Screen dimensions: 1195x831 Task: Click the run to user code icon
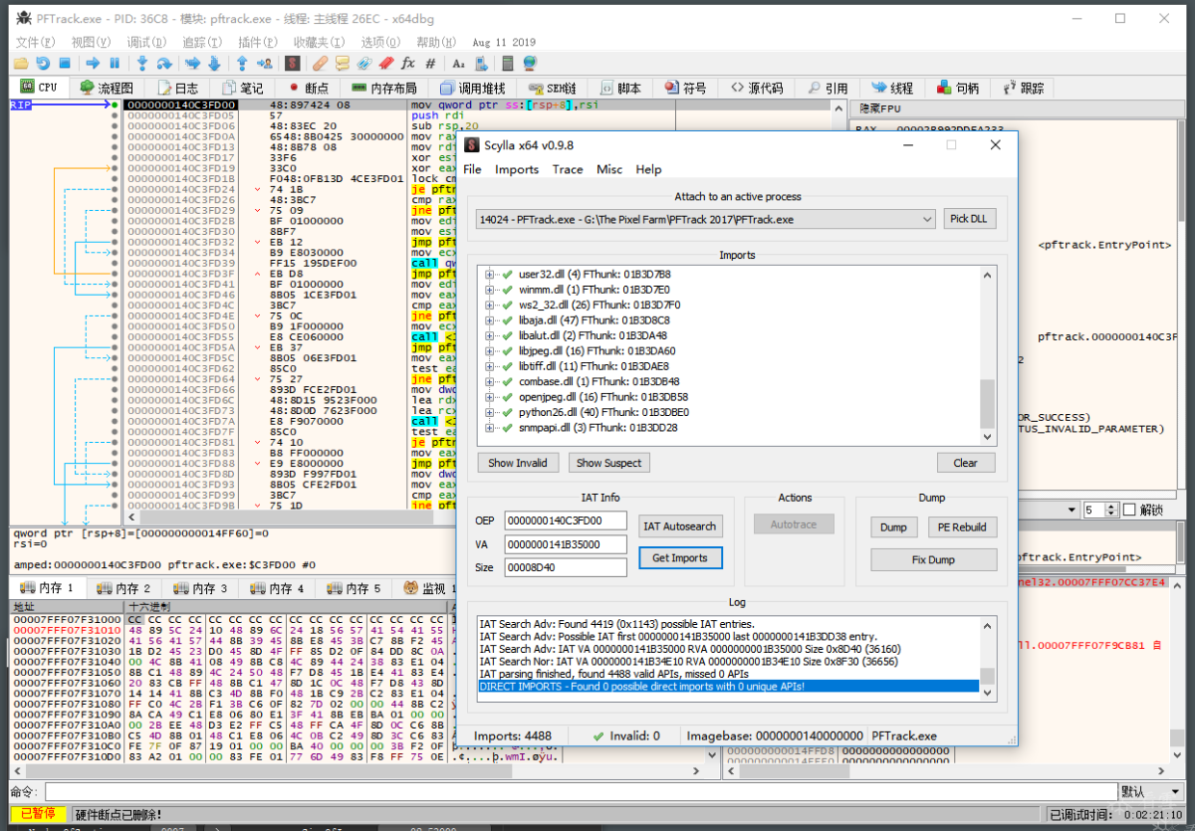point(265,63)
